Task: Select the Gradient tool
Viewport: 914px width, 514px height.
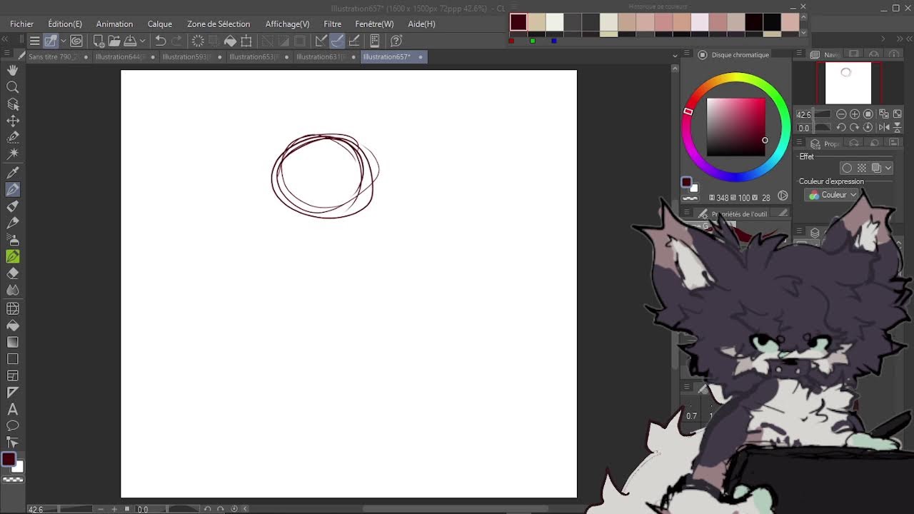Action: [x=13, y=342]
